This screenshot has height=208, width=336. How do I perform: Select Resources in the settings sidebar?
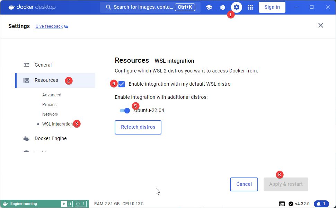[55, 80]
